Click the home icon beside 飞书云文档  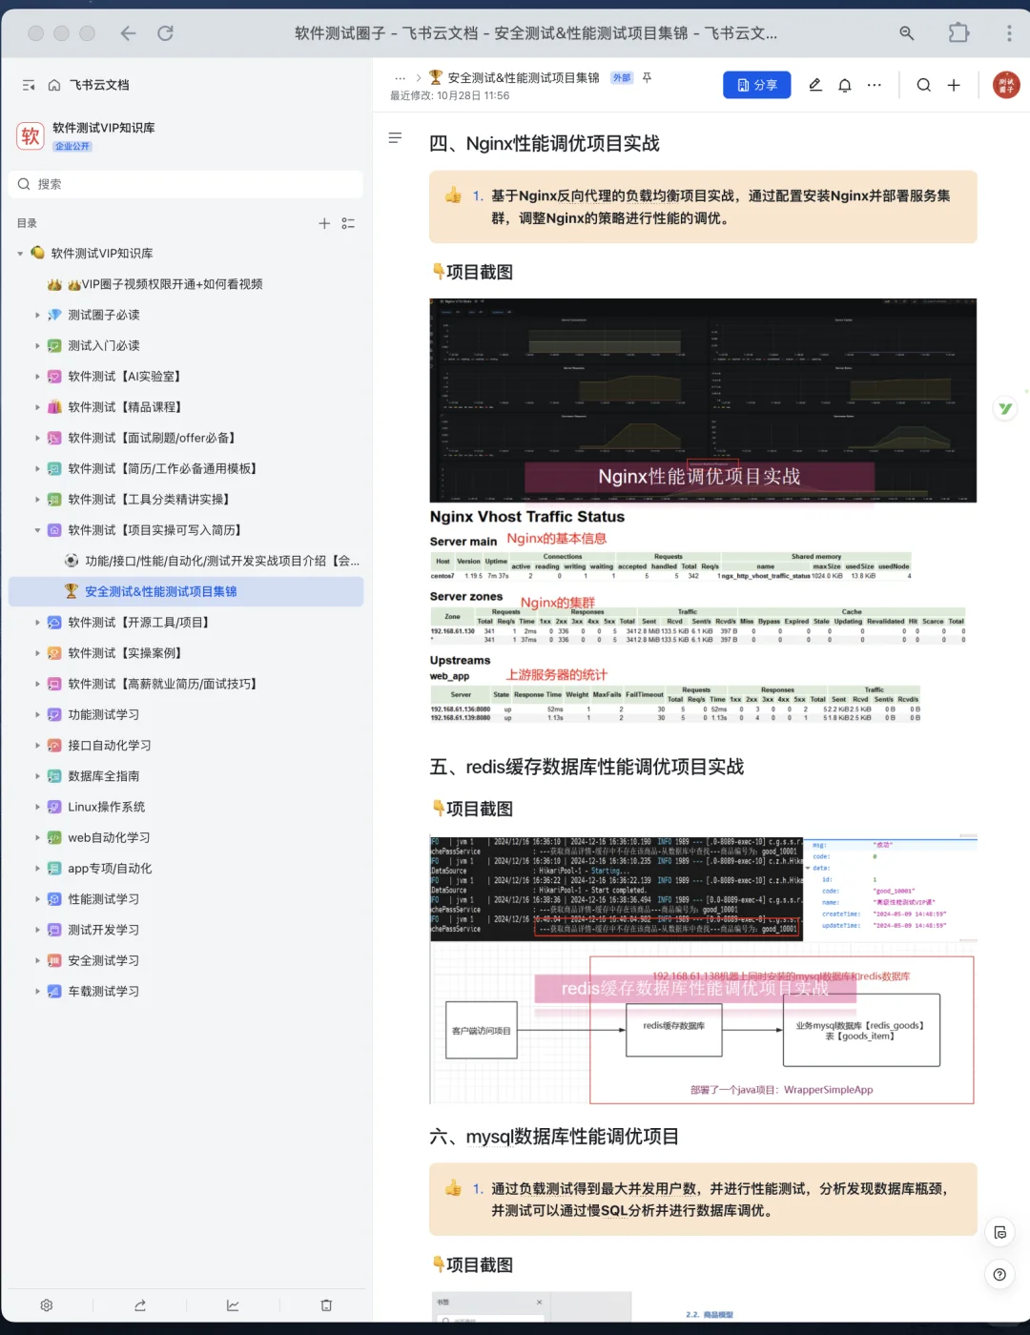[53, 85]
